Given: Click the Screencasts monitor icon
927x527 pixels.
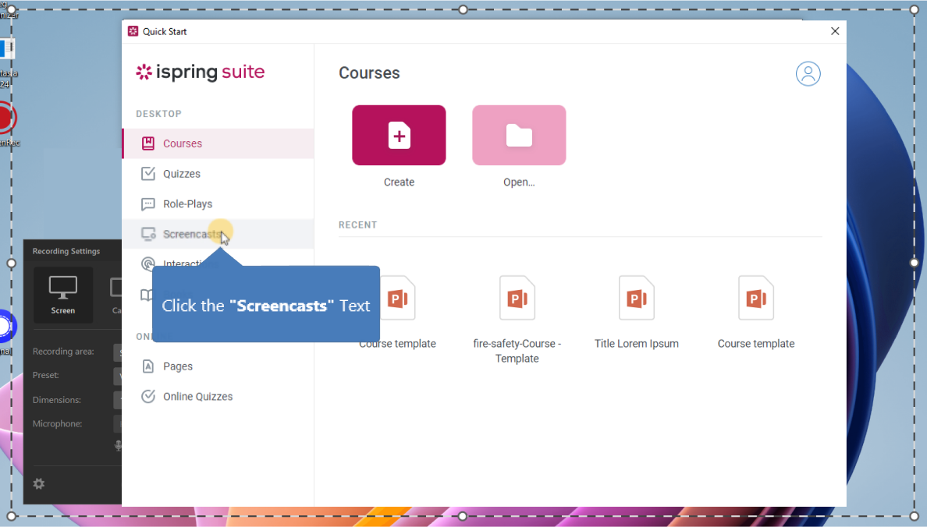Looking at the screenshot, I should point(148,234).
